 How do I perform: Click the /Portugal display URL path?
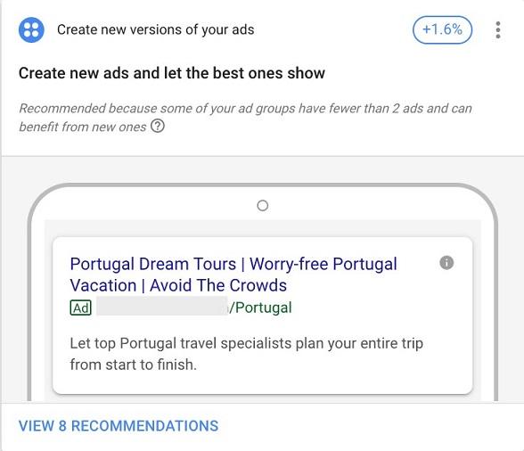(260, 307)
